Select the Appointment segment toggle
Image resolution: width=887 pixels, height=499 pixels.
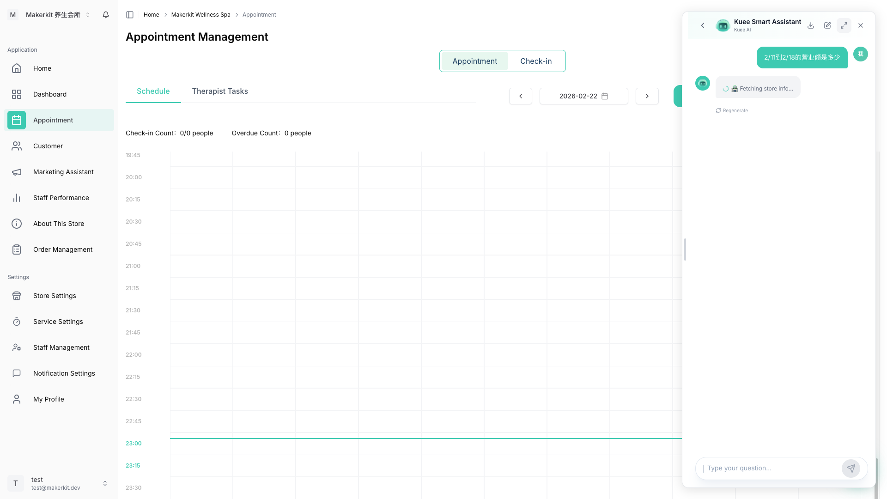[474, 61]
